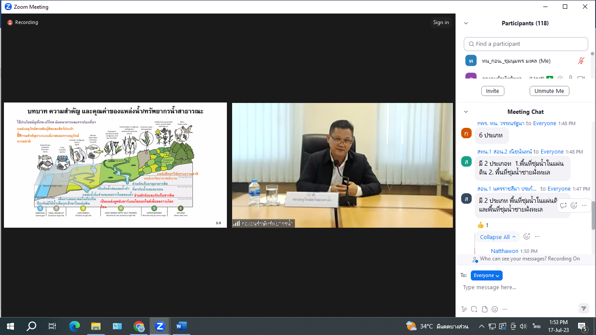
Task: Click the Meeting Chat scrollbar thumb
Action: [593, 214]
